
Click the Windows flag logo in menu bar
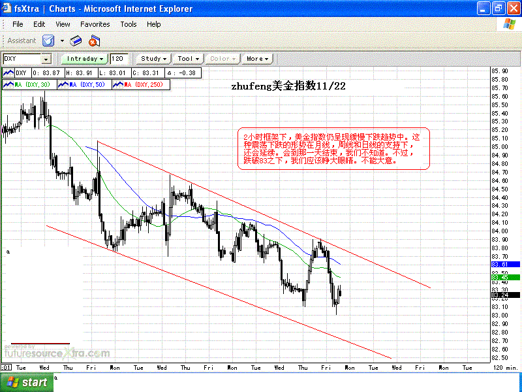[510, 24]
